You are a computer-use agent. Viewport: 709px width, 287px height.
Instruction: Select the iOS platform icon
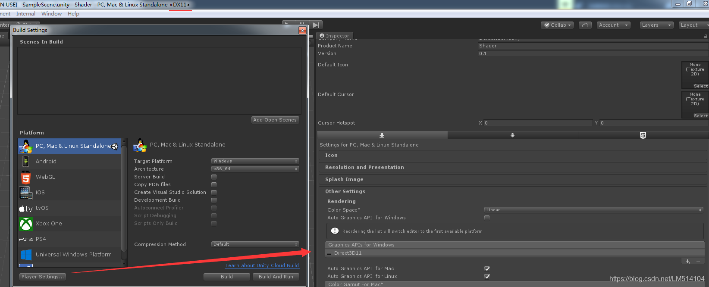coord(26,193)
